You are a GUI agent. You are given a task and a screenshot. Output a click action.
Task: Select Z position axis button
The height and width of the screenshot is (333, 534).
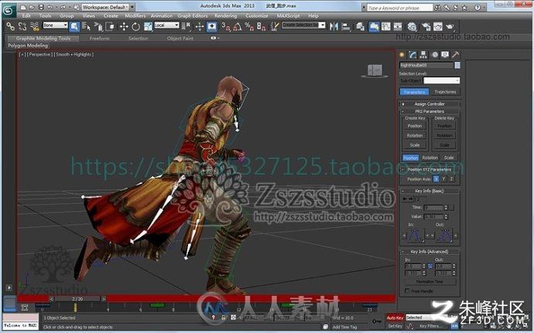coord(452,178)
